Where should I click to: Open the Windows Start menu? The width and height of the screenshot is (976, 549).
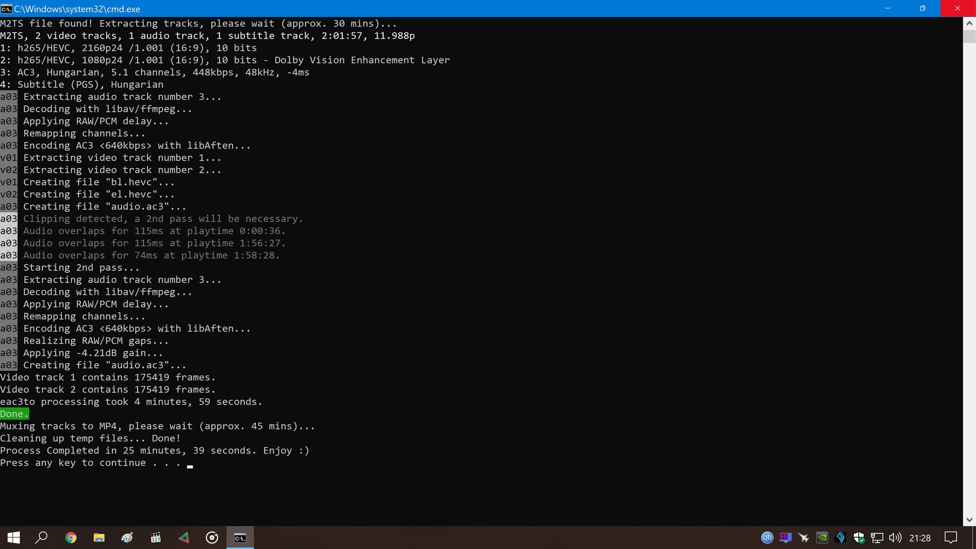[x=14, y=538]
